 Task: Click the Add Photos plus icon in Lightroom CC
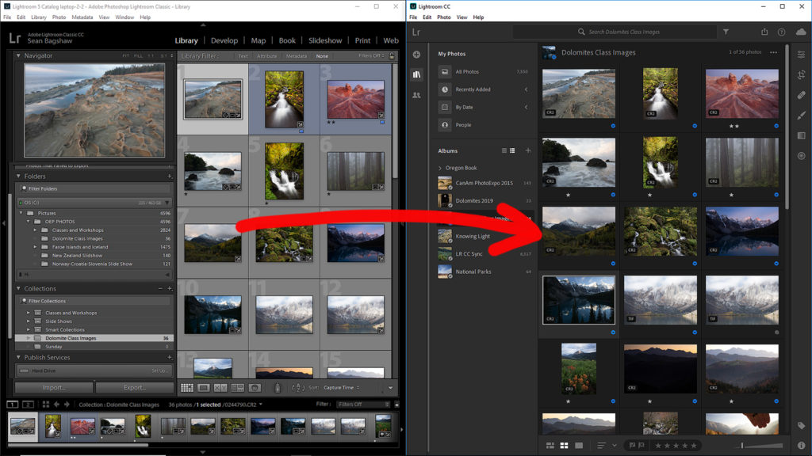(x=416, y=55)
